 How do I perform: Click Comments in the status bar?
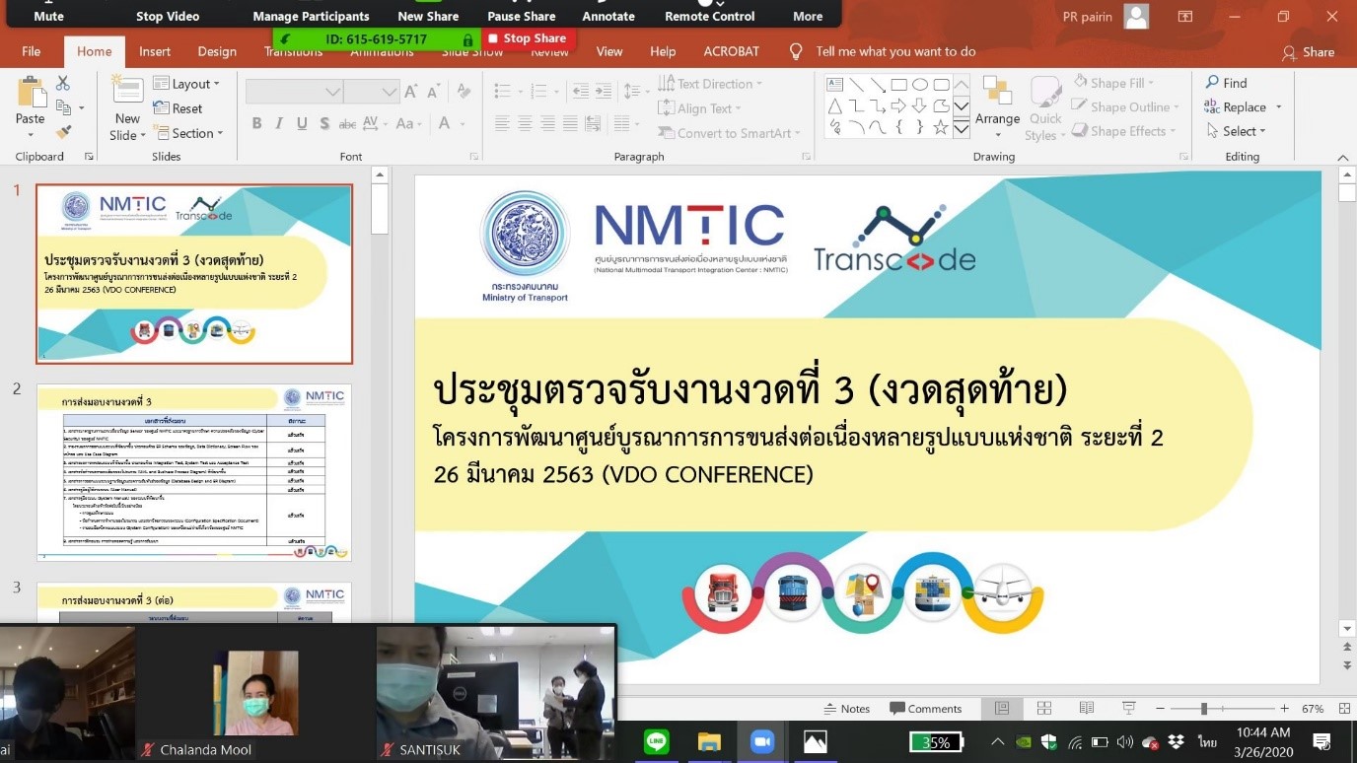point(926,709)
